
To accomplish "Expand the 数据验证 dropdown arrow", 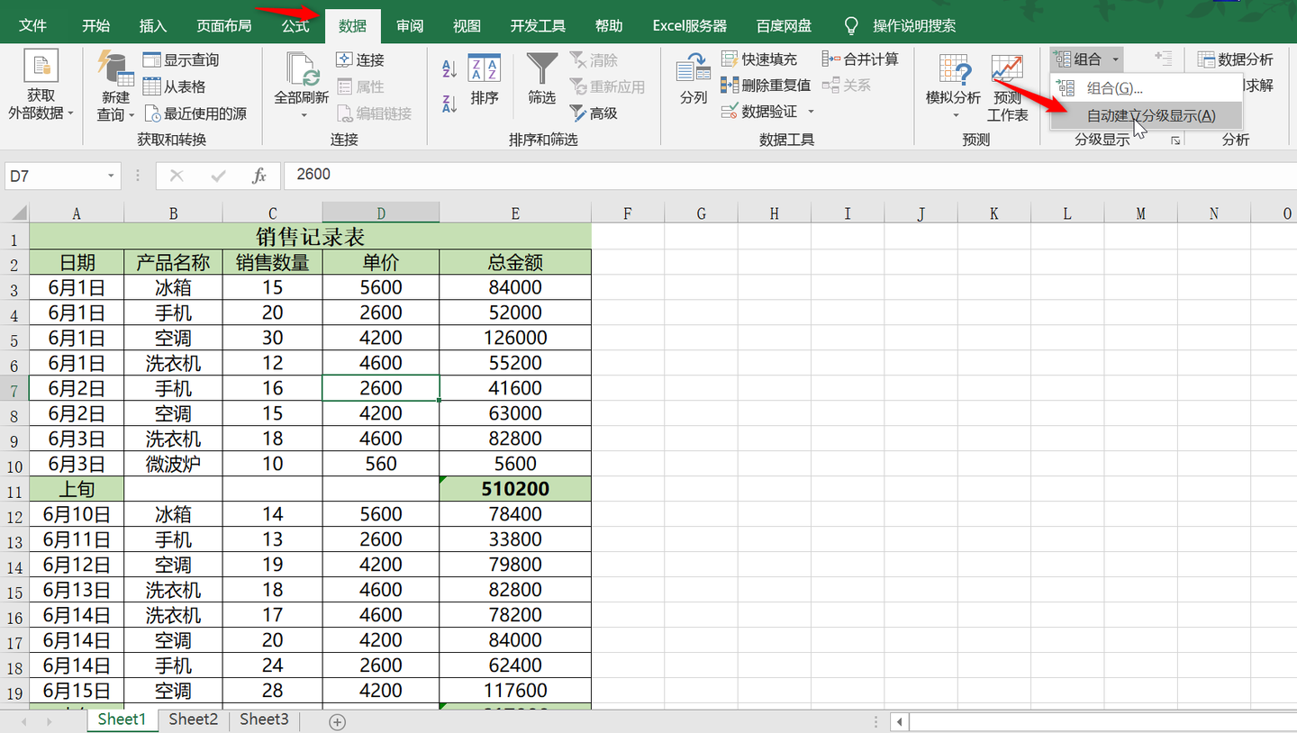I will coord(811,112).
